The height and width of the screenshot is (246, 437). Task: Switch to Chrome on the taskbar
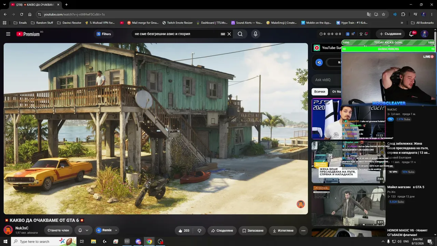coord(149,242)
